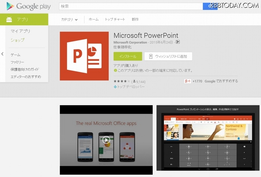Play the Microsoft Office apps video

pos(106,140)
